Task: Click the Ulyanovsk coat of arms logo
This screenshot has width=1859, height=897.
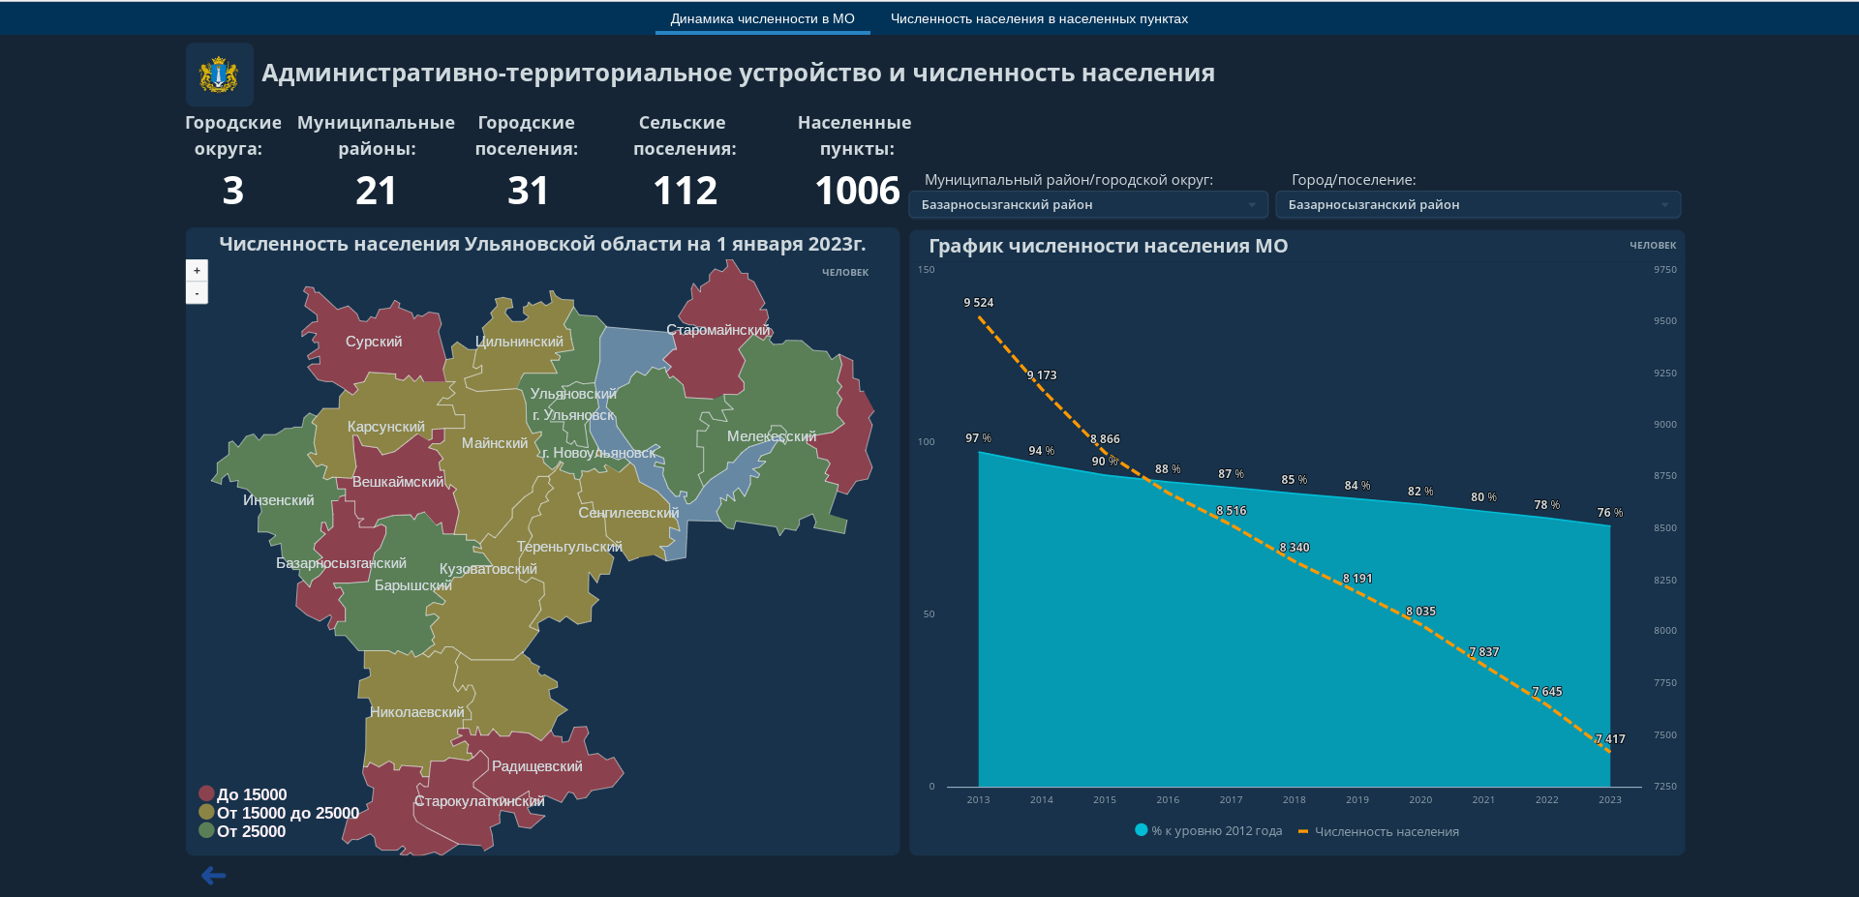Action: click(220, 75)
